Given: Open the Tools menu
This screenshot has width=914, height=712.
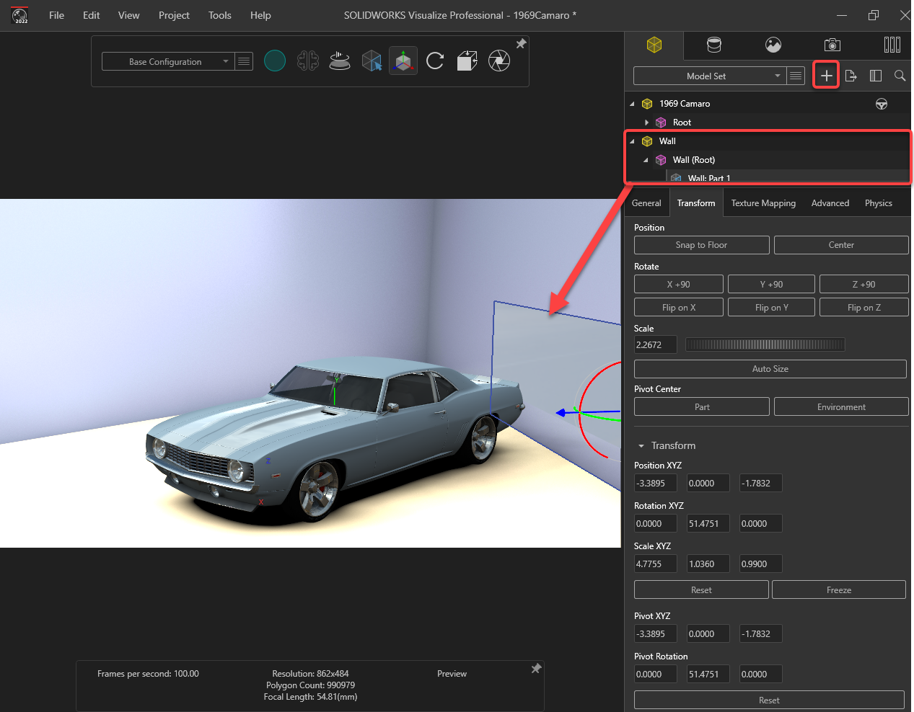Looking at the screenshot, I should tap(219, 15).
